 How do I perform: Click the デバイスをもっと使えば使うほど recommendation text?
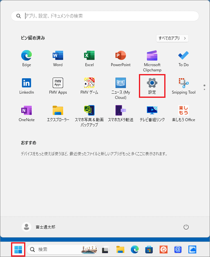pos(94,154)
